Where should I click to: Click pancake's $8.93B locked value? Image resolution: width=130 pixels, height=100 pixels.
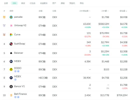[x=124, y=17]
